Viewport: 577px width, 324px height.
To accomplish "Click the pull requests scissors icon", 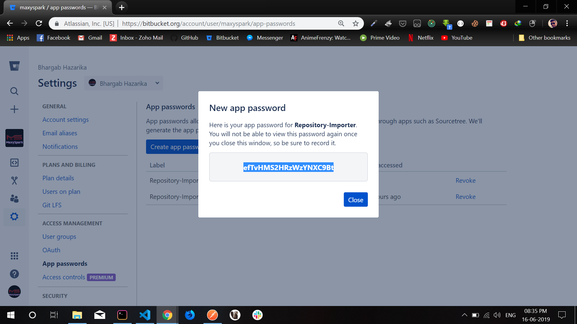I will (14, 181).
